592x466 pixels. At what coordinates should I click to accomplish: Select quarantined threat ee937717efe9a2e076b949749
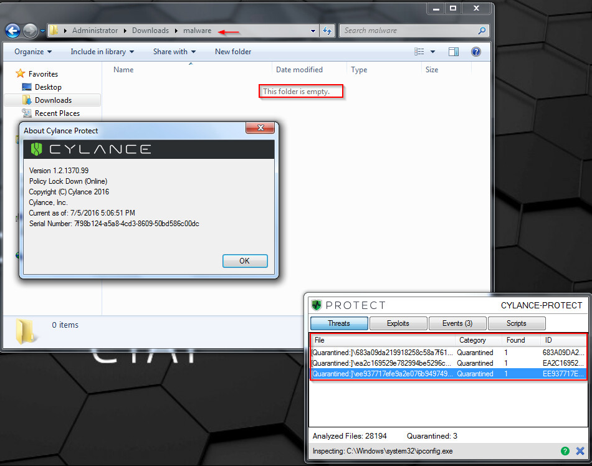tap(448, 374)
